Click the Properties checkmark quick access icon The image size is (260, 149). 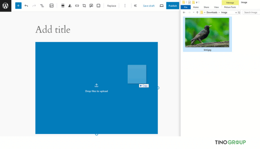pyautogui.click(x=189, y=2)
